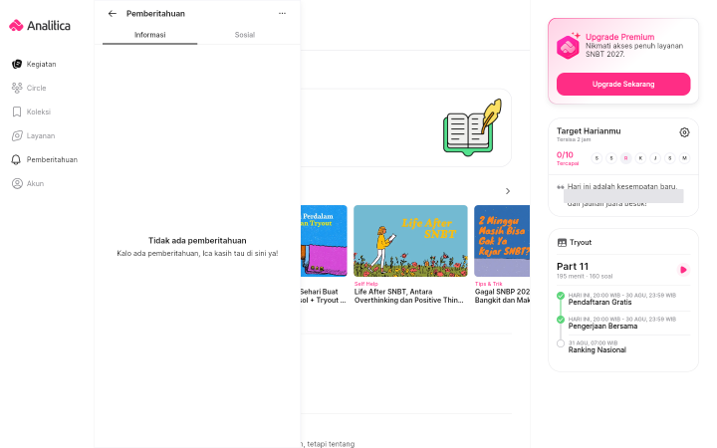Viewport: 717px width, 448px height.
Task: Select day J in Target Harianmu
Action: click(x=655, y=158)
